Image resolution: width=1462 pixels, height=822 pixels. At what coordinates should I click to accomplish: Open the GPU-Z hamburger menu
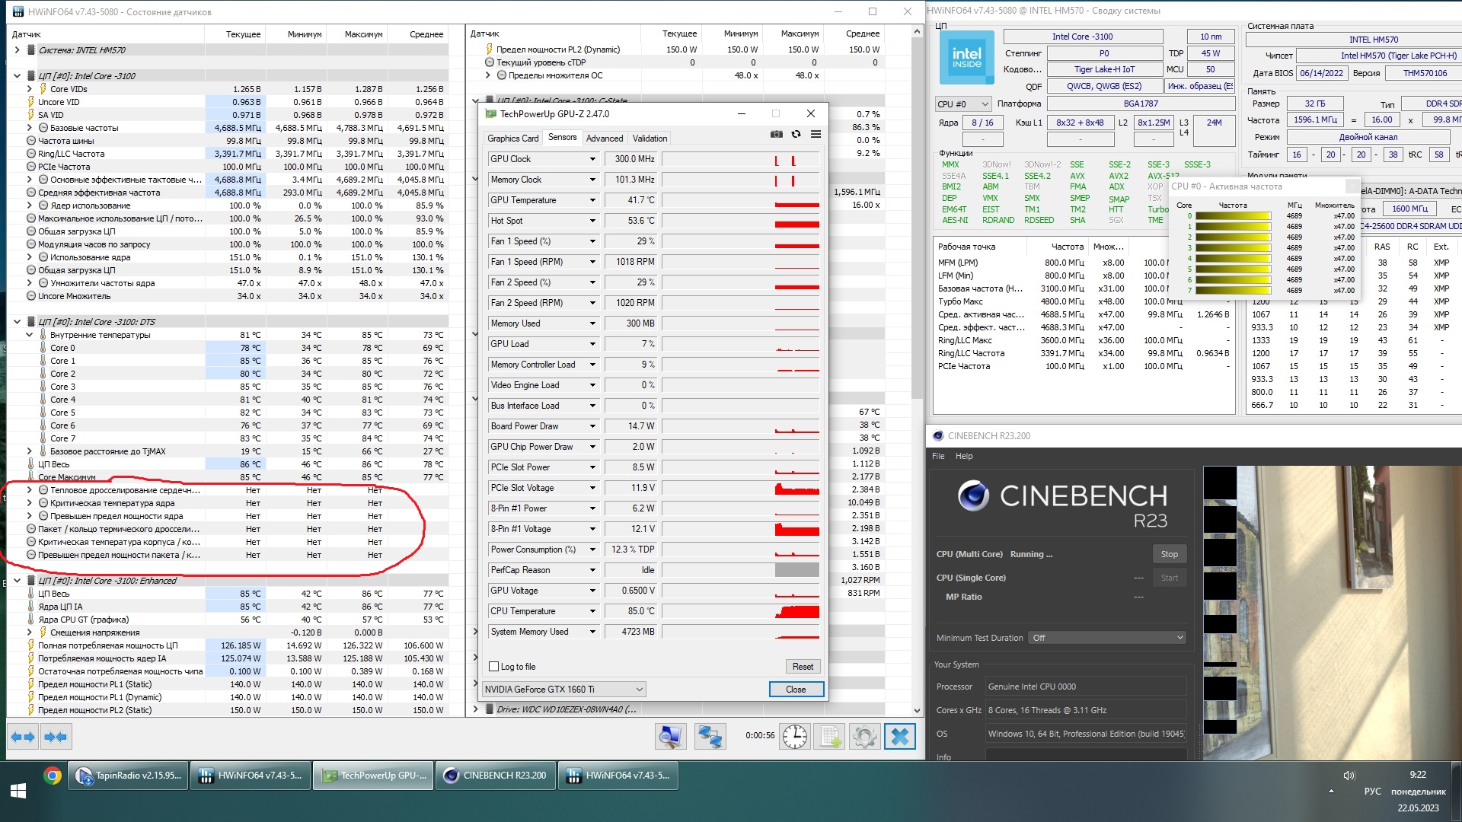(x=816, y=134)
